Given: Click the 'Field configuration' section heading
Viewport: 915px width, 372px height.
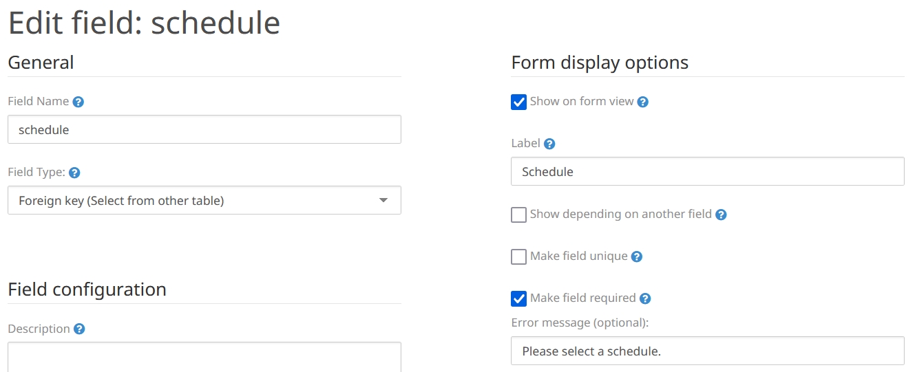Looking at the screenshot, I should (x=87, y=289).
